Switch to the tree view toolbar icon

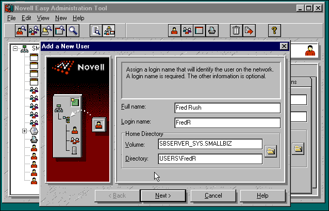tap(109, 30)
